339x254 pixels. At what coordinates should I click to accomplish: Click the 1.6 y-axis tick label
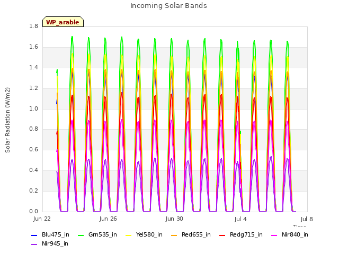pyautogui.click(x=33, y=47)
